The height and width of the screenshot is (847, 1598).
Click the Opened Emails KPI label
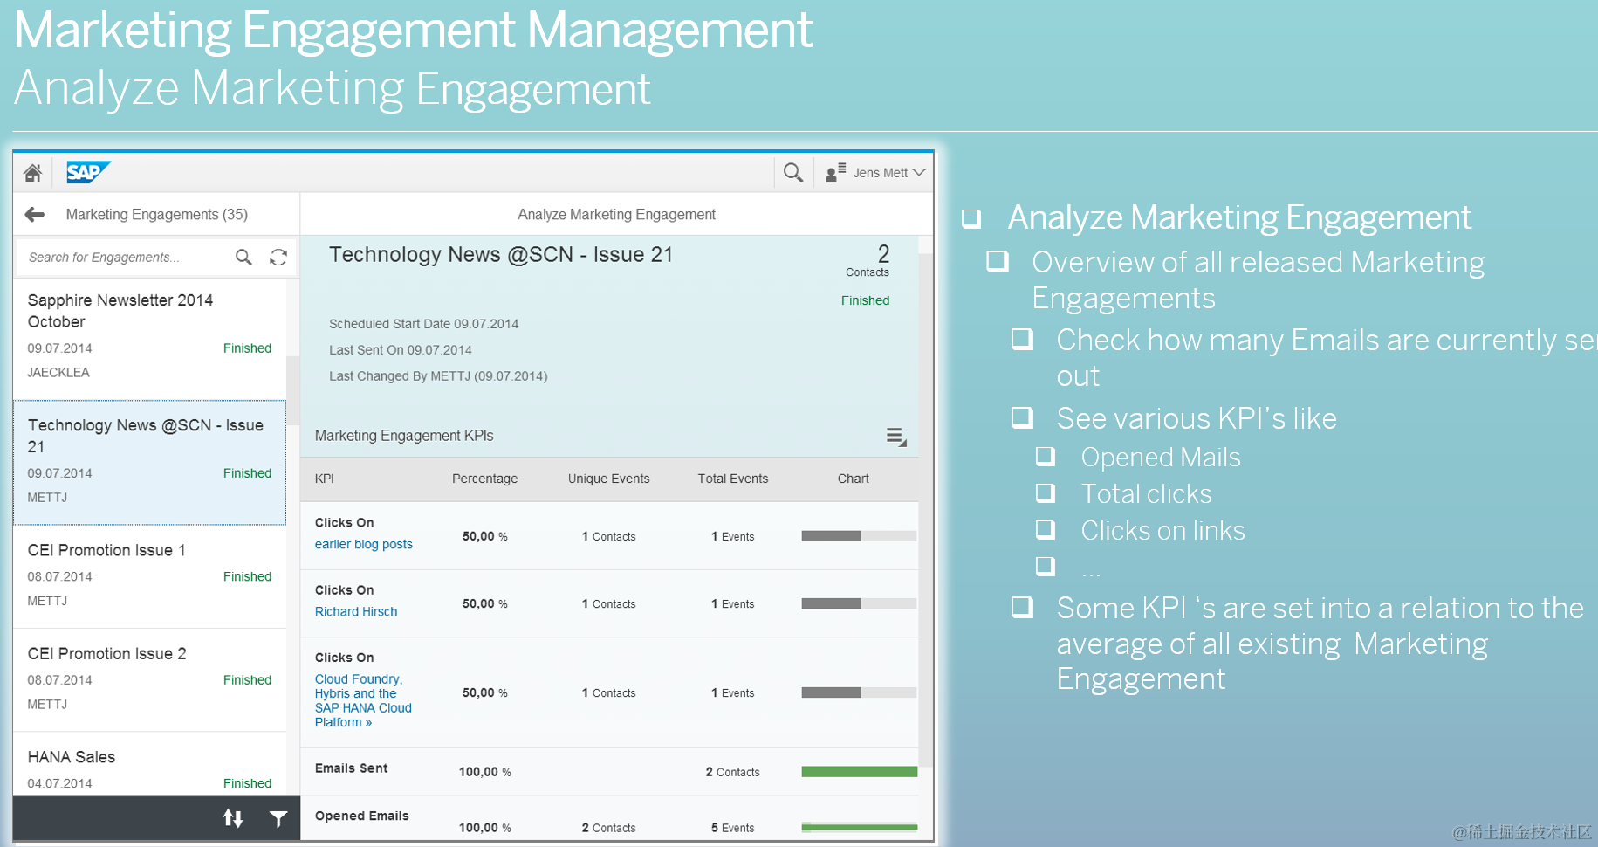coord(361,816)
